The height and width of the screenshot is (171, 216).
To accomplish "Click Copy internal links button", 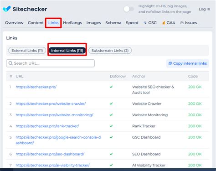I will (188, 63).
